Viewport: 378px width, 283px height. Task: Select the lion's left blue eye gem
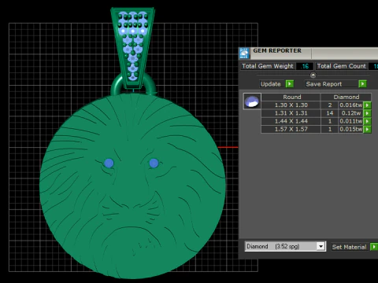click(109, 163)
